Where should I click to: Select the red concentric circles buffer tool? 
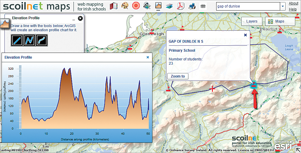pyautogui.click(x=136, y=6)
